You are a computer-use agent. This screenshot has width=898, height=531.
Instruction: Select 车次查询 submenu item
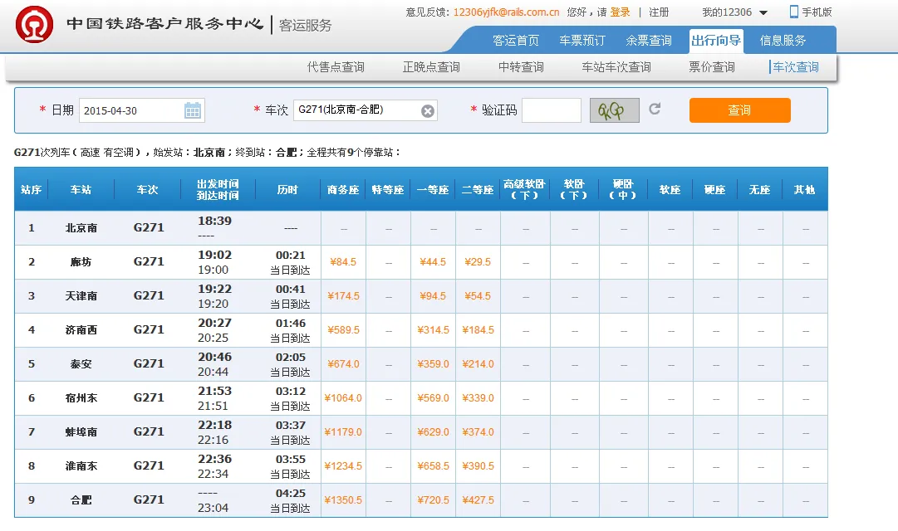(796, 67)
